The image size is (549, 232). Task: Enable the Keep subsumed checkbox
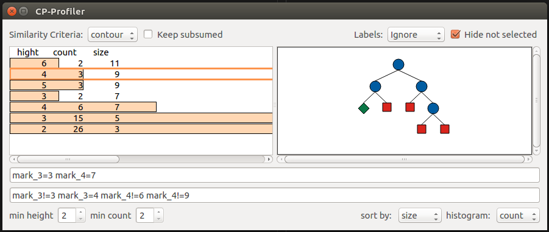click(x=149, y=34)
